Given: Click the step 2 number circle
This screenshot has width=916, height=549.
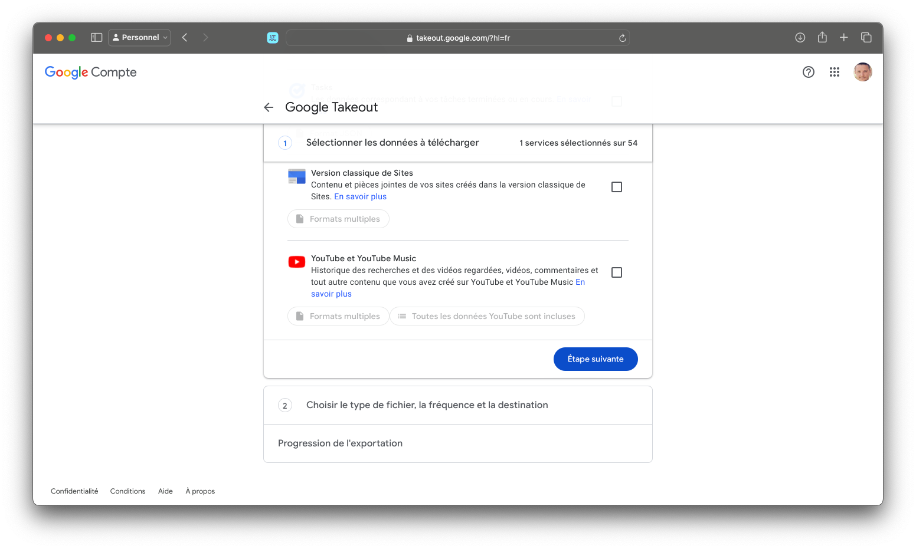Looking at the screenshot, I should (x=285, y=406).
